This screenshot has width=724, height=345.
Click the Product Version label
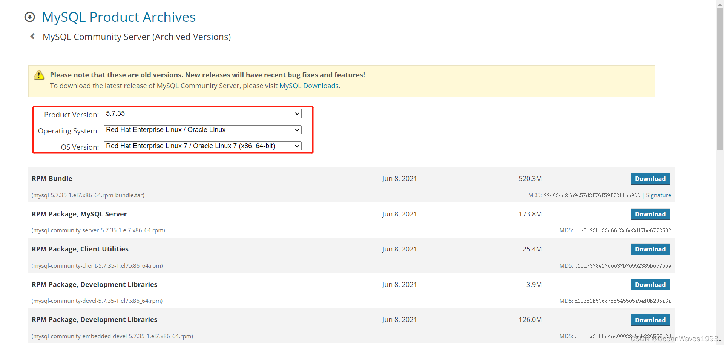coord(71,115)
